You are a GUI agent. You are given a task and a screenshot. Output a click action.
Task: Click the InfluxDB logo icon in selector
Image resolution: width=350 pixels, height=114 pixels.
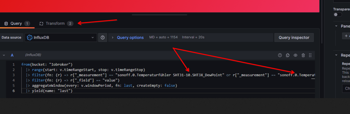29,38
